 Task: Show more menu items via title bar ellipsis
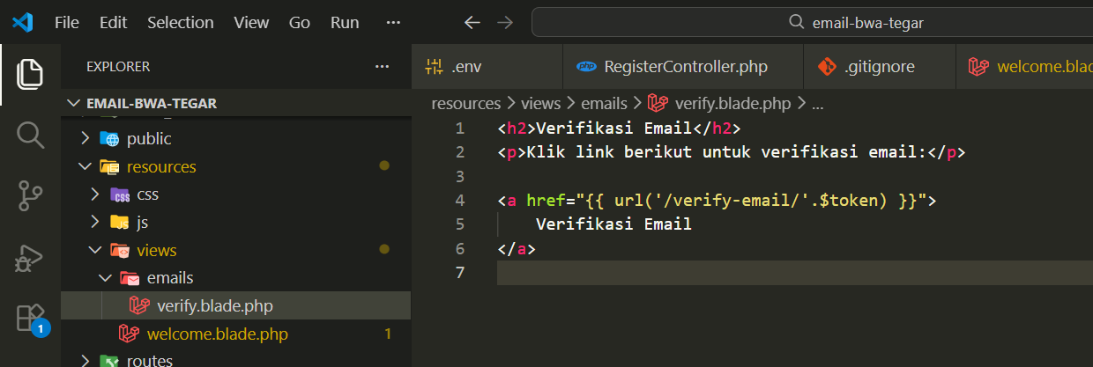(x=393, y=23)
